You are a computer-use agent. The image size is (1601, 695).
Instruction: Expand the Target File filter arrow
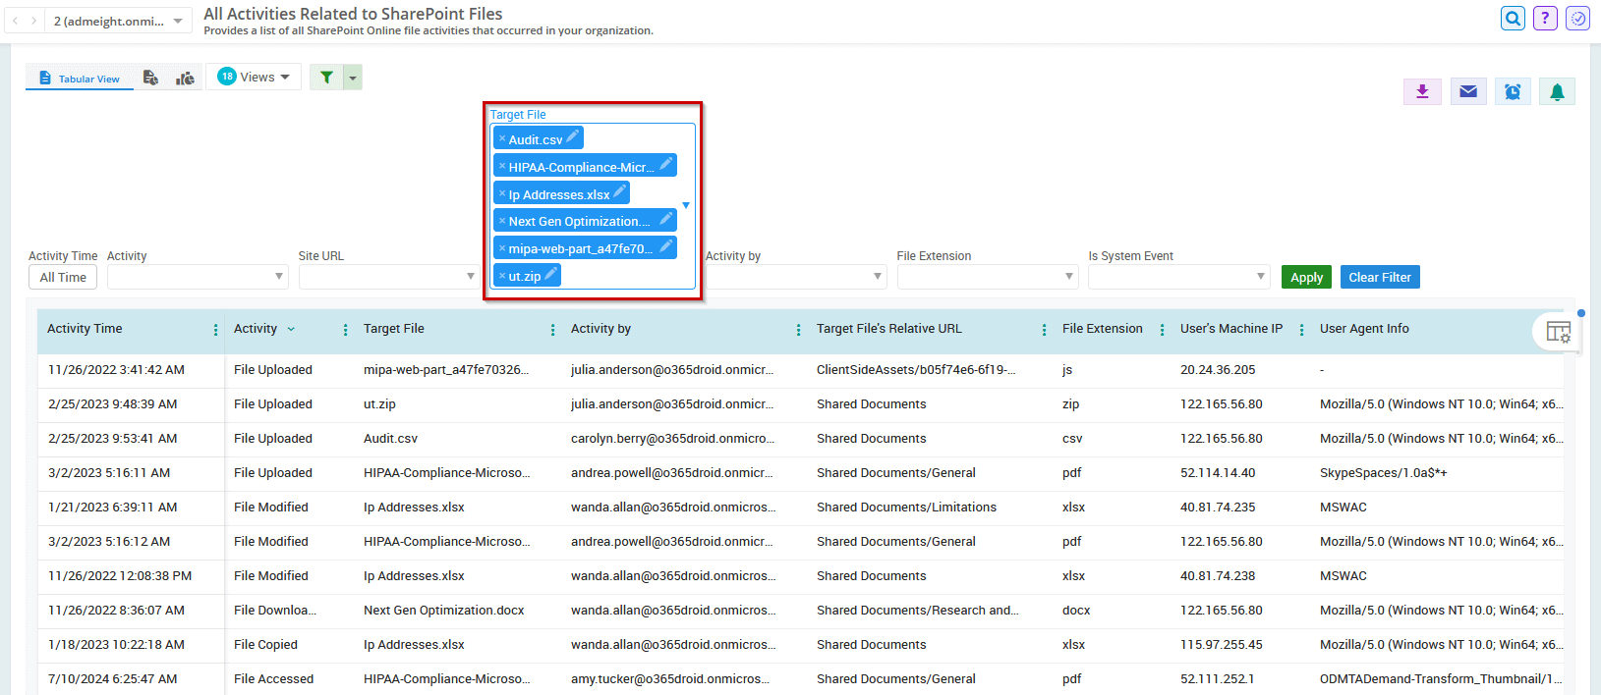(x=686, y=205)
